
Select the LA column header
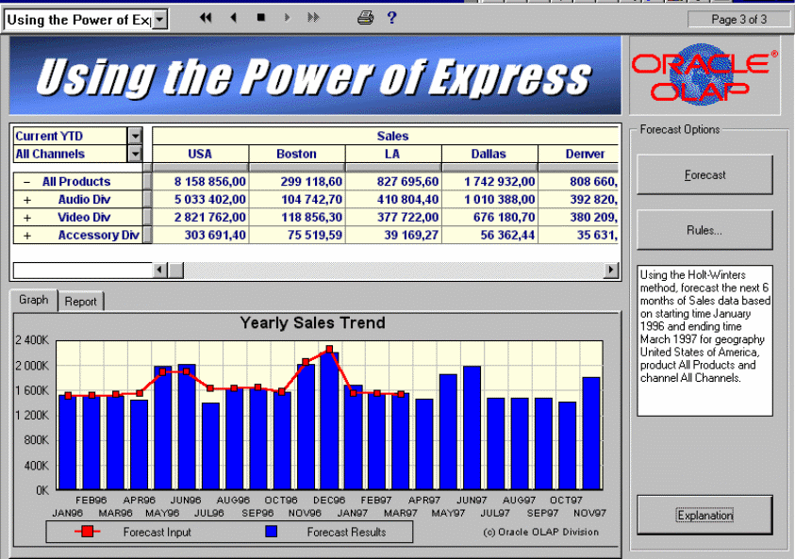pyautogui.click(x=392, y=154)
